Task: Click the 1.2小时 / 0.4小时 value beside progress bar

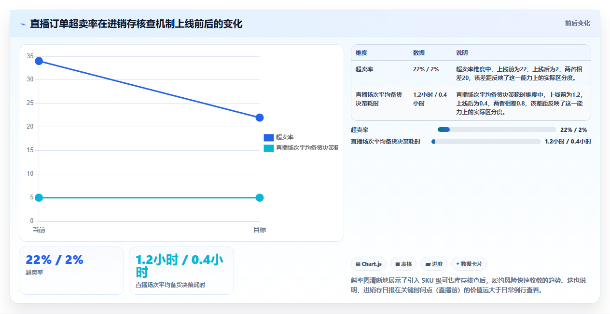Action: 568,142
